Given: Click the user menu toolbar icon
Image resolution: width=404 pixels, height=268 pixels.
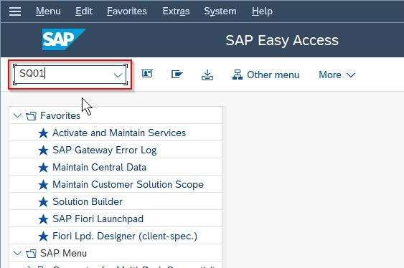Looking at the screenshot, I should point(147,74).
